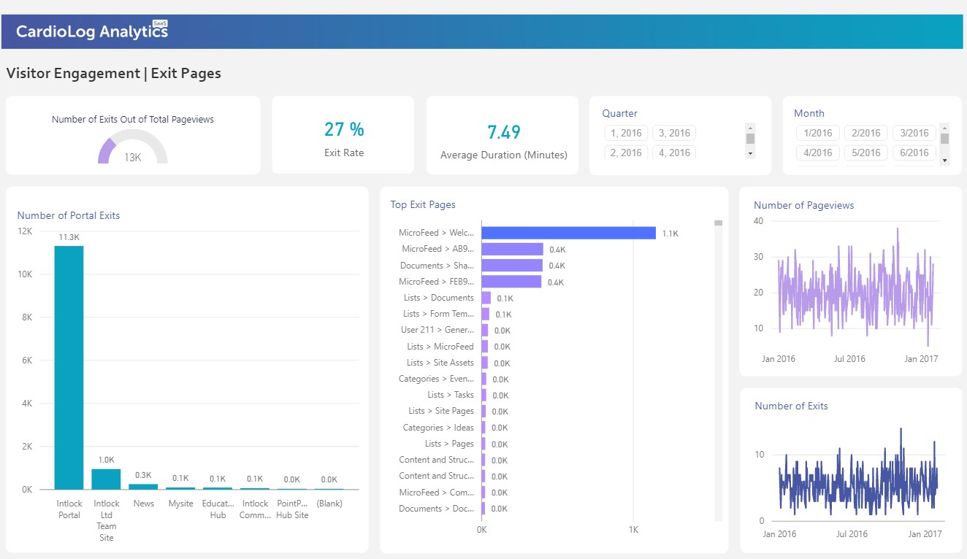Click the Month slicer scrollbar thumb
Image resolution: width=967 pixels, height=559 pixels.
click(x=944, y=139)
